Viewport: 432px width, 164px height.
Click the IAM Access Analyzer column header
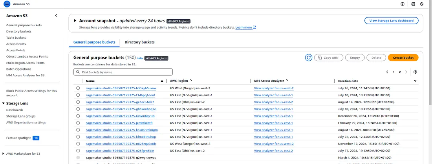[269, 81]
